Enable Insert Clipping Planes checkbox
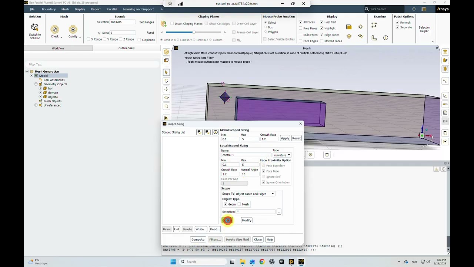The width and height of the screenshot is (474, 267). (172, 24)
